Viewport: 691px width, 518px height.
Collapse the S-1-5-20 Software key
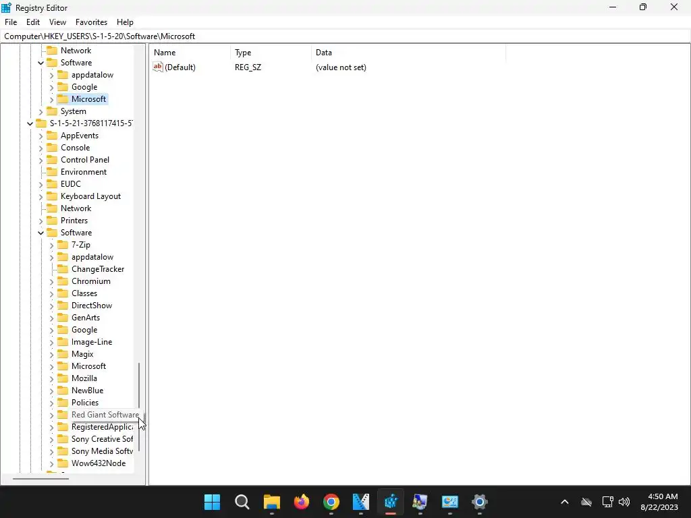pos(40,63)
